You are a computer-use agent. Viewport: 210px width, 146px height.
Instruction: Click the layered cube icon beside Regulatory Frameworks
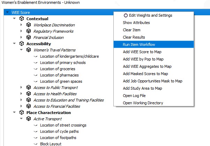click(29, 31)
